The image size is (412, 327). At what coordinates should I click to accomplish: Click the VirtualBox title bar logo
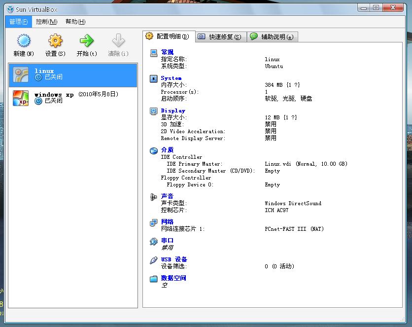10,9
